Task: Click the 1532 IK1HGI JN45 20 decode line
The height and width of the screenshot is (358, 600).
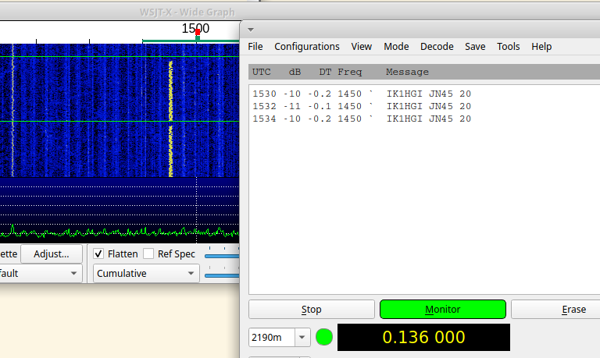Action: click(x=362, y=106)
